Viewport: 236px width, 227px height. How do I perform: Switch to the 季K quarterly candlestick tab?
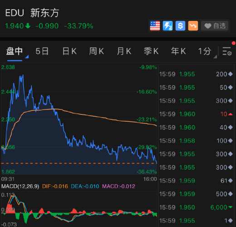pyautogui.click(x=151, y=51)
